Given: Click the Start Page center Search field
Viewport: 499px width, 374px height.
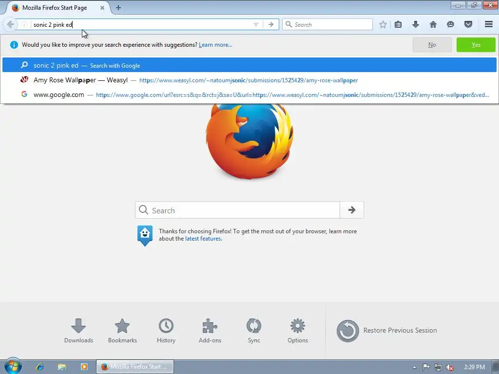Looking at the screenshot, I should 237,210.
